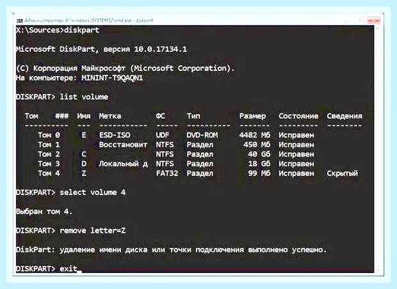Viewport: 397px width, 289px height.
Task: Click the 'Том 1' row label
Action: click(49, 145)
